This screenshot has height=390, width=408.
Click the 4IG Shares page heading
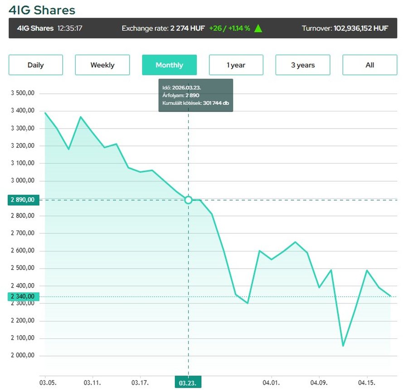click(x=42, y=10)
